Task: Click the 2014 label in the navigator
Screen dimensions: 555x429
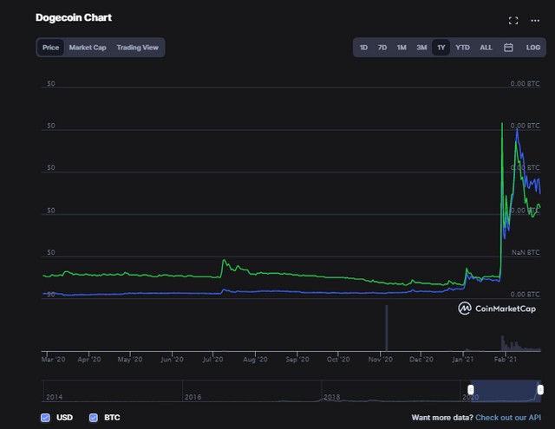Action: pos(54,397)
